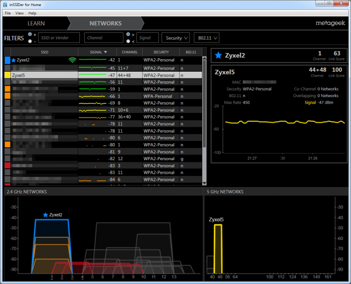The height and width of the screenshot is (284, 351).
Task: Click the orange swatch on the -66 signal row
Action: [7, 96]
